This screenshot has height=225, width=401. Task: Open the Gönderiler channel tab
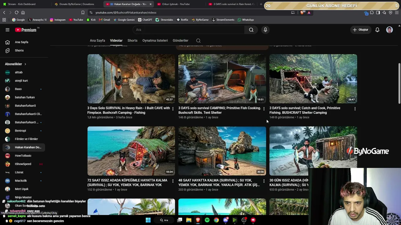(180, 41)
